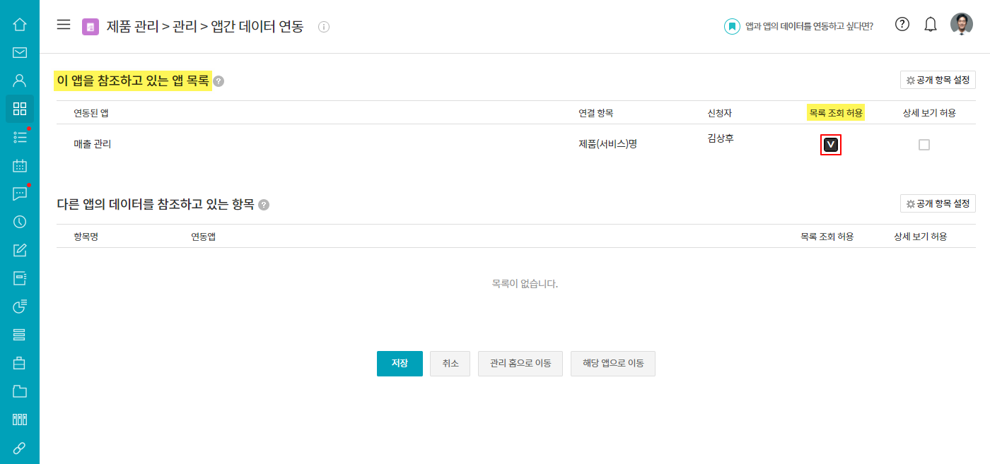Image resolution: width=990 pixels, height=464 pixels.
Task: Click the notification bell icon
Action: (931, 25)
